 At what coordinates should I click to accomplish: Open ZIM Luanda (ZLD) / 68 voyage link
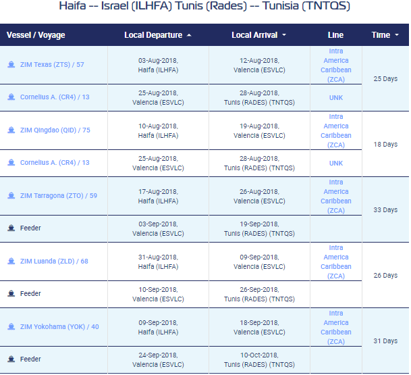pos(54,261)
